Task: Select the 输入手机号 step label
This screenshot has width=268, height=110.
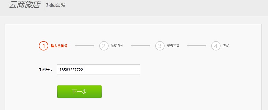Action: [x=59, y=46]
